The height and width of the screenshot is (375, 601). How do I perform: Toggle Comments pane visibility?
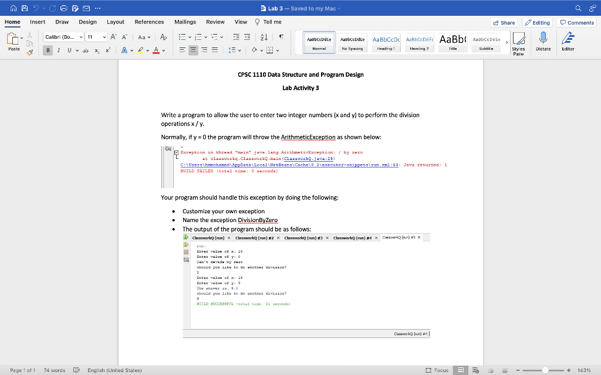[x=577, y=22]
